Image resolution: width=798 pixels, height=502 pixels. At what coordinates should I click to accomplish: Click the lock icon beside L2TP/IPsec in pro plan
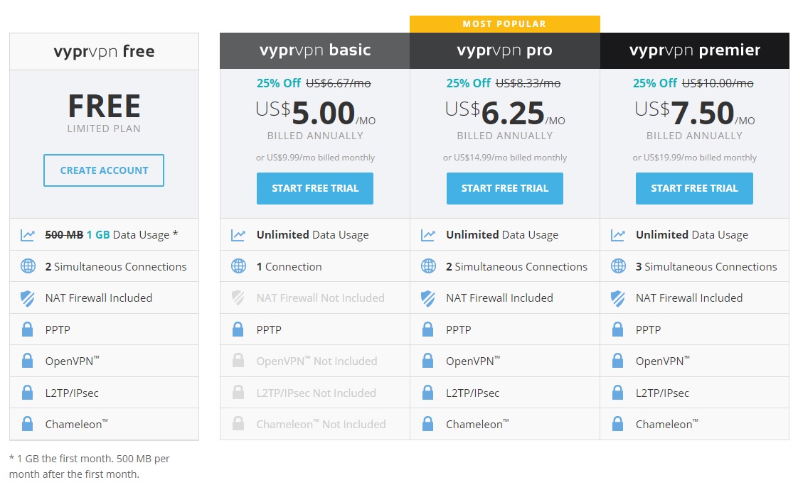click(428, 393)
